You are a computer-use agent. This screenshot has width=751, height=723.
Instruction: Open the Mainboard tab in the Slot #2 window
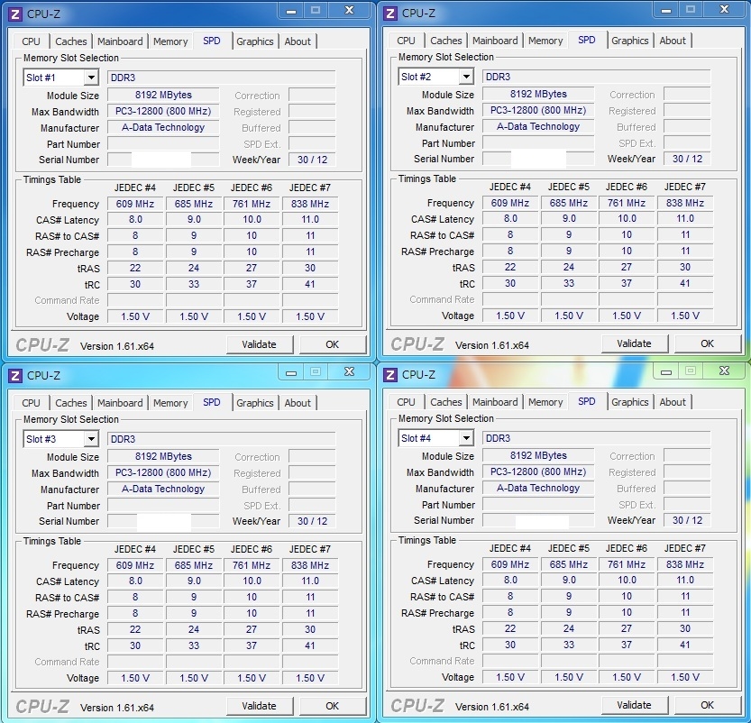pos(495,41)
